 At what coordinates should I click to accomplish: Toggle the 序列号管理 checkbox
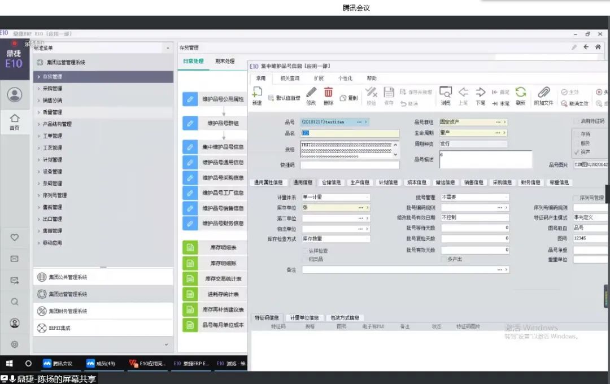(x=576, y=198)
